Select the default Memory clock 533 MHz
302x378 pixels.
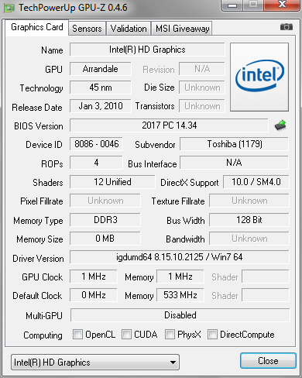click(180, 295)
